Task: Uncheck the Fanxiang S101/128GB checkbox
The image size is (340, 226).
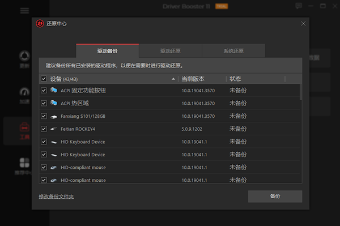Action: tap(44, 116)
